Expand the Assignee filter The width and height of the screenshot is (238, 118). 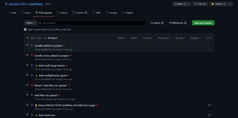point(195,38)
